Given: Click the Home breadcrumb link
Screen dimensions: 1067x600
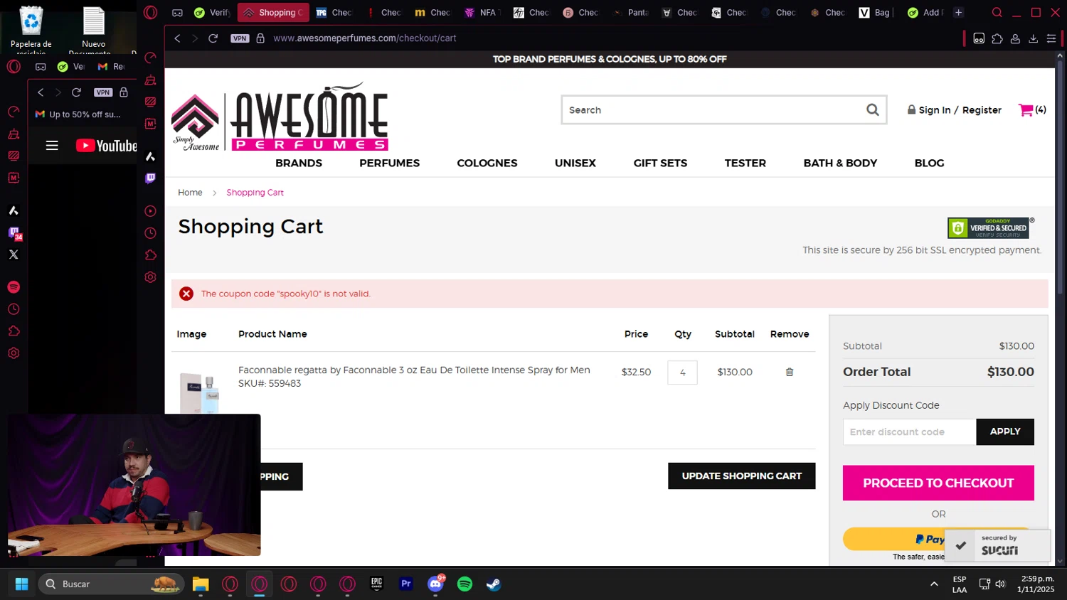Looking at the screenshot, I should tap(190, 193).
